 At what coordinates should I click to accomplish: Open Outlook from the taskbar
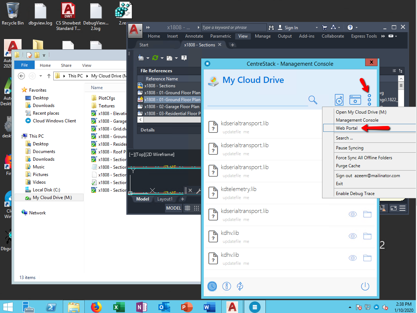pyautogui.click(x=164, y=307)
